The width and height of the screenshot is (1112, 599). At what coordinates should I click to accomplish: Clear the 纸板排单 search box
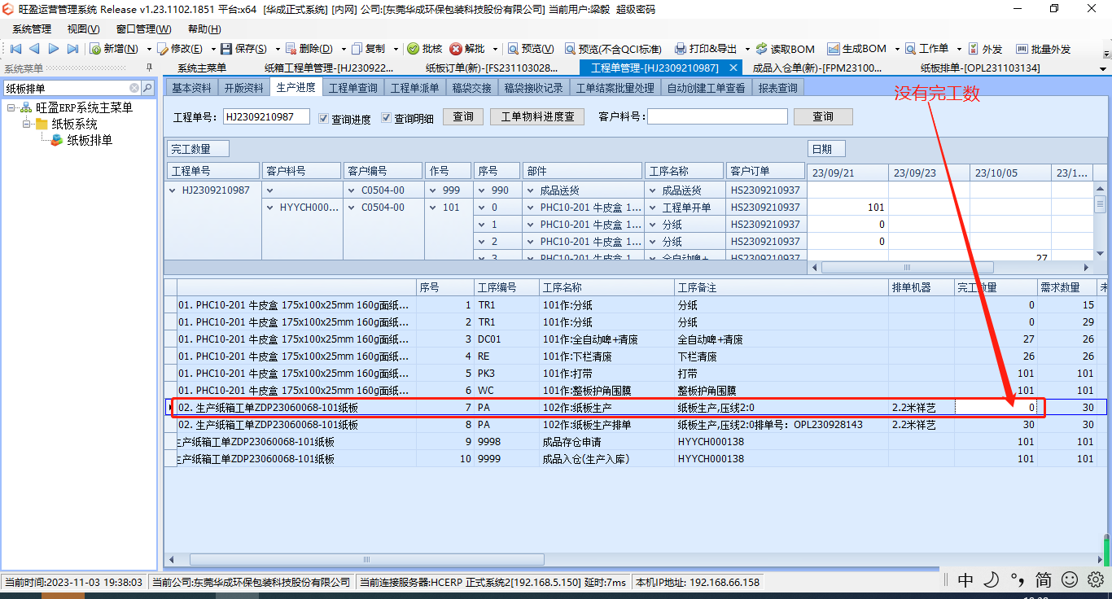[x=134, y=88]
